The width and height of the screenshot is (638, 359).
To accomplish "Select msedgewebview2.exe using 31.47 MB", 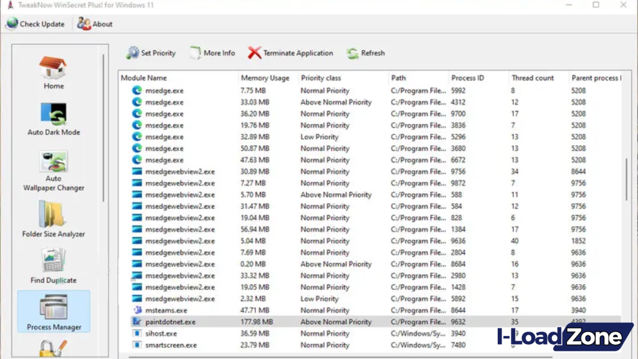I will pyautogui.click(x=376, y=206).
